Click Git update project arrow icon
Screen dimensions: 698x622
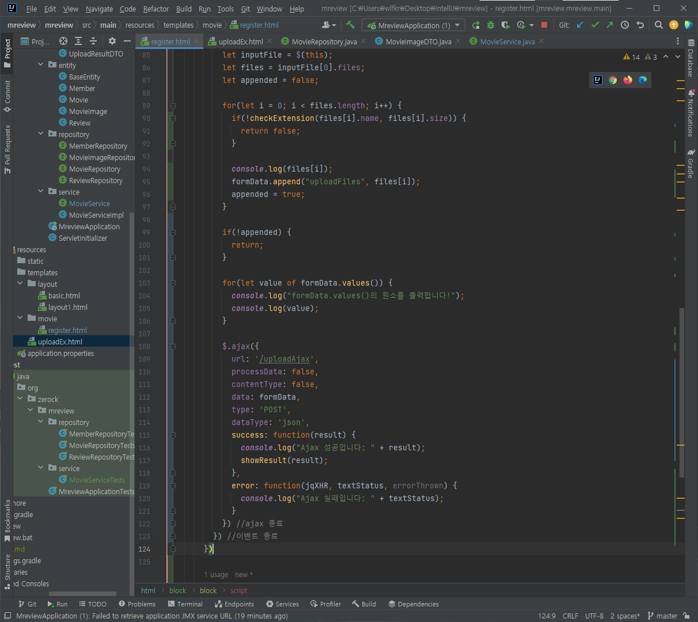tap(580, 25)
